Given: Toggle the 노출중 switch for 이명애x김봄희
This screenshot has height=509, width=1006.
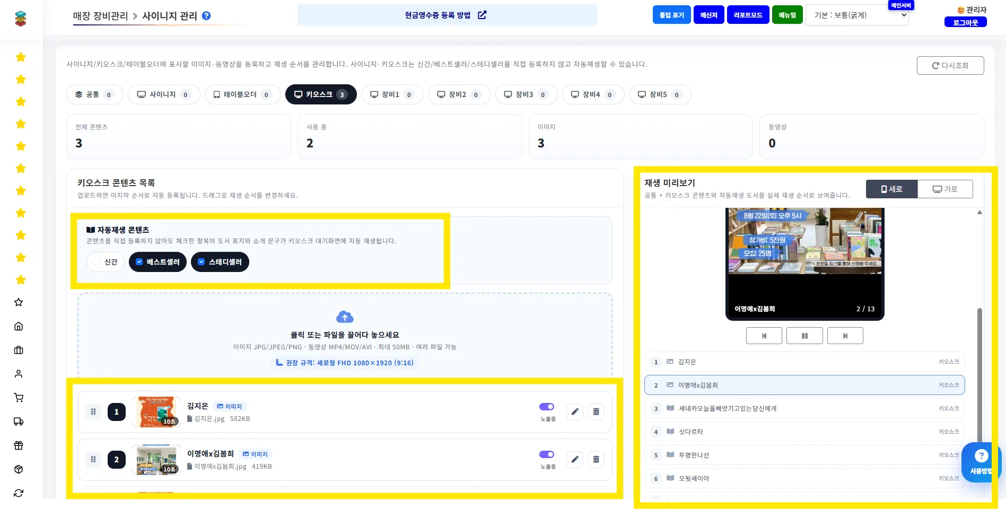Looking at the screenshot, I should [x=547, y=454].
